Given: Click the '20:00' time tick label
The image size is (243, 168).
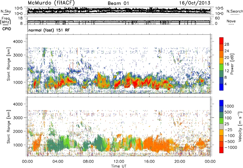Looking at the screenshot, I should (x=180, y=162).
